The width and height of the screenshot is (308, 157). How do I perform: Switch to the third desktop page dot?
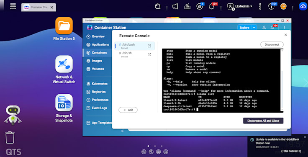click(x=162, y=146)
